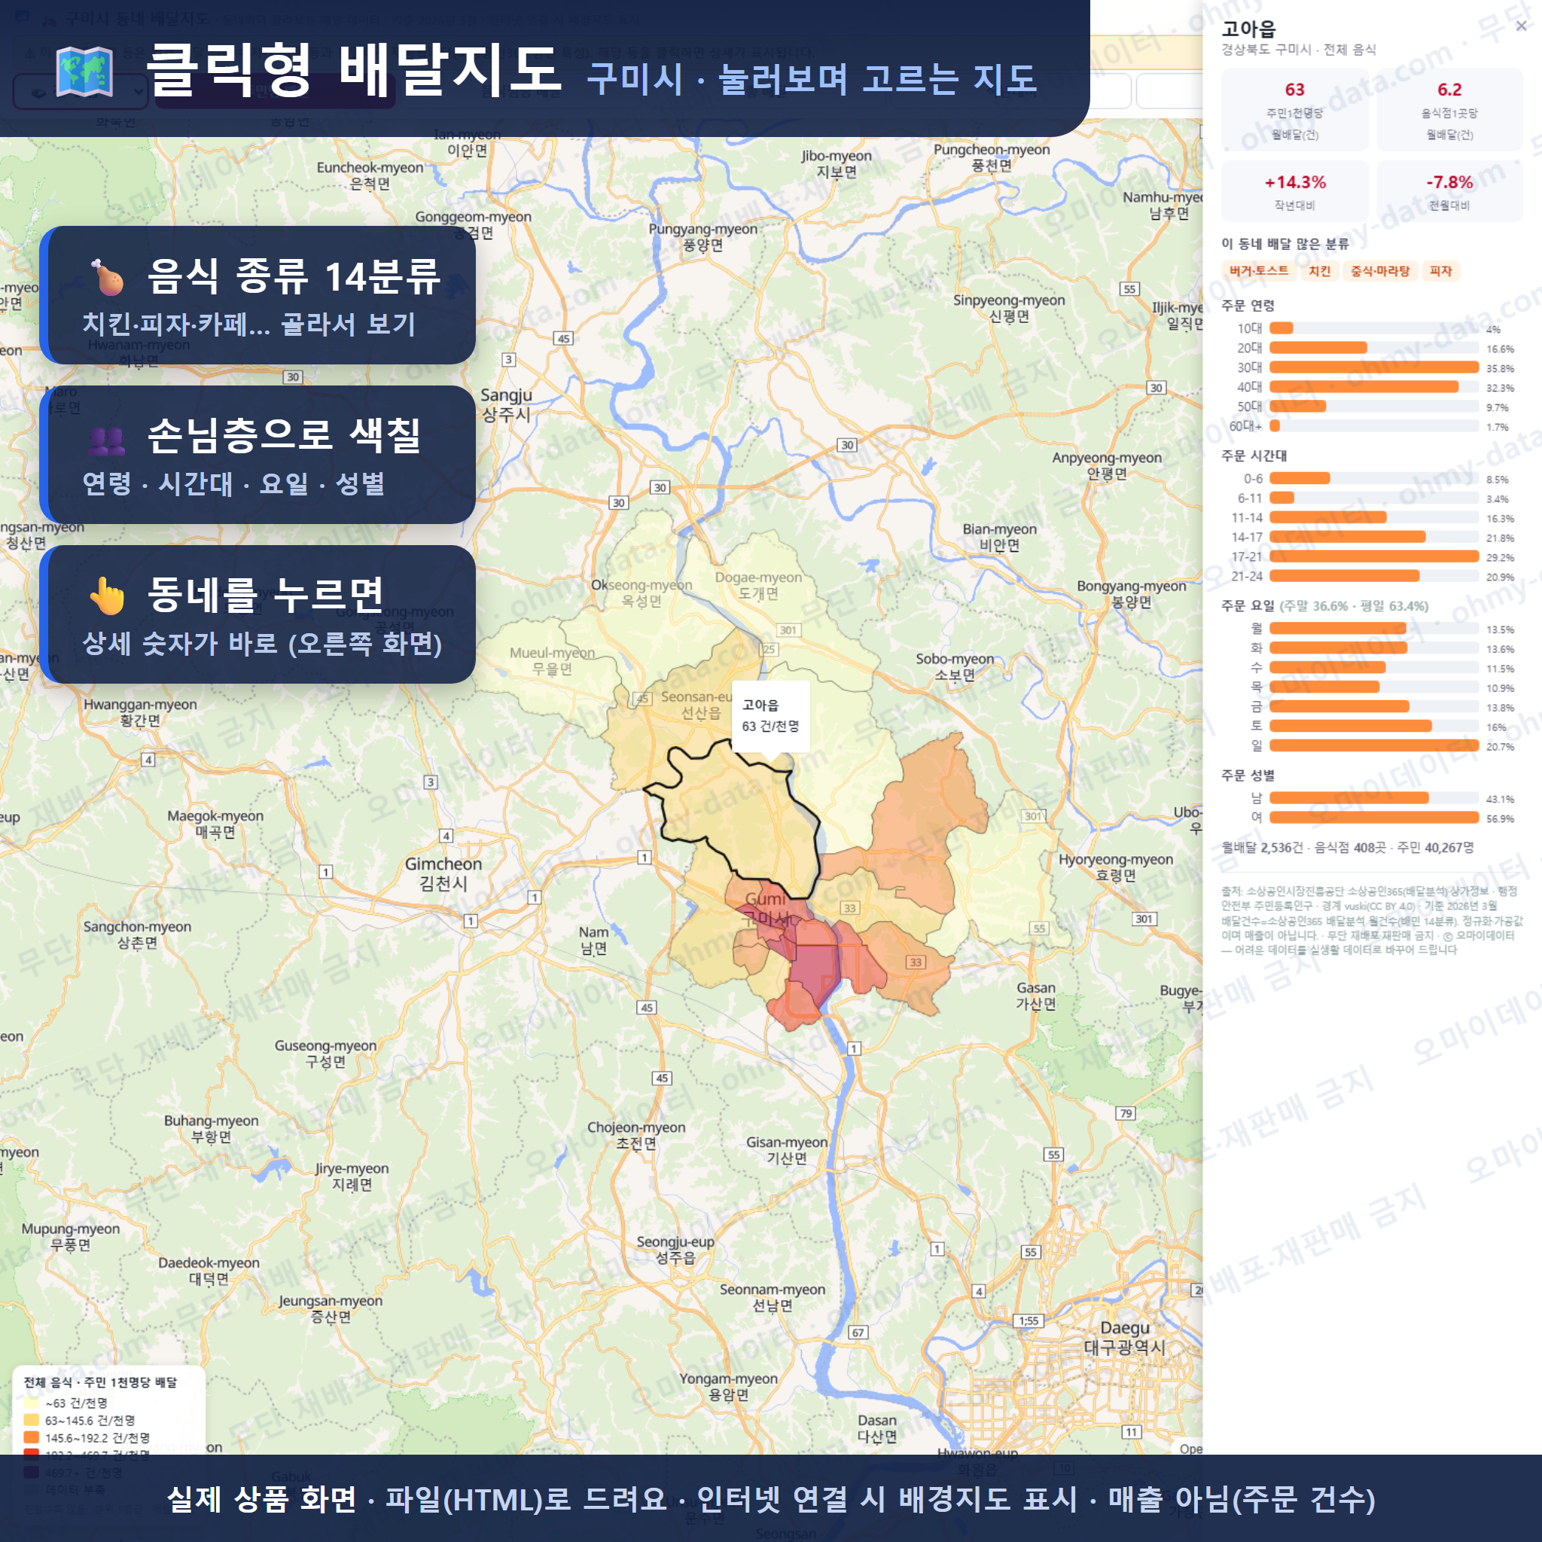1542x1542 pixels.
Task: Click the 11-14 16.3% time row
Action: coord(1372,518)
